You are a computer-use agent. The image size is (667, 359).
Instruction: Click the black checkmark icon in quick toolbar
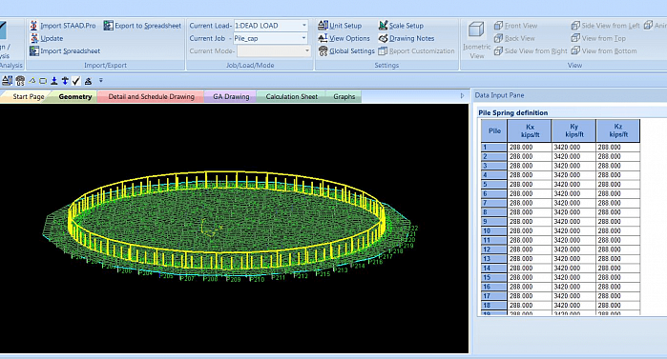coord(76,81)
